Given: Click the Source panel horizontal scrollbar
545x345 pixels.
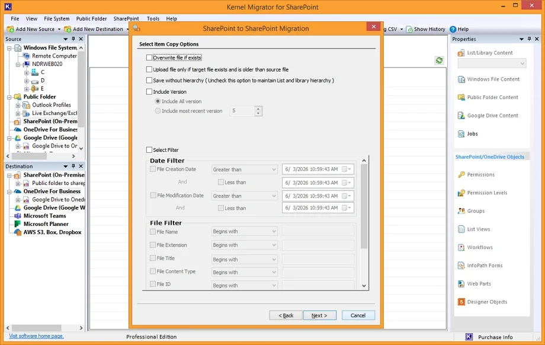Looking at the screenshot, I should click(x=29, y=156).
